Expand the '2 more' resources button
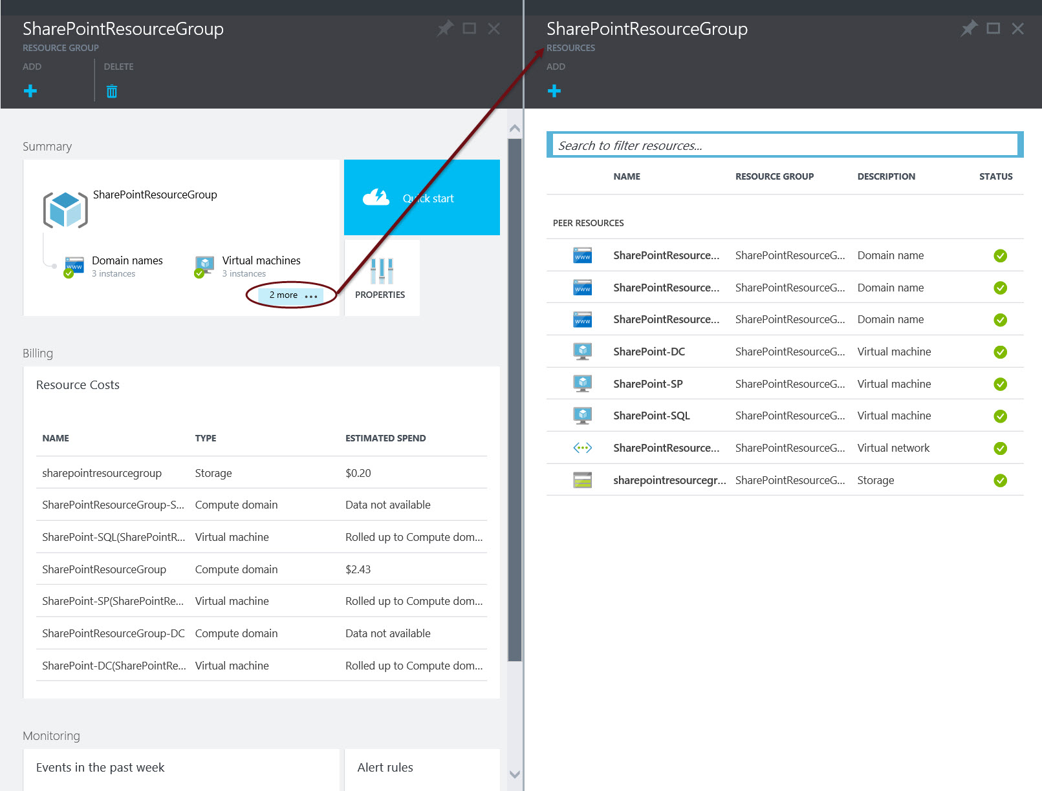 coord(291,295)
